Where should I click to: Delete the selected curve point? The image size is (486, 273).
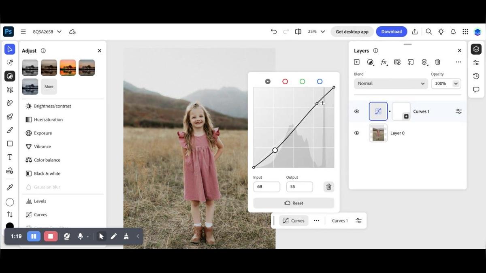pos(329,187)
